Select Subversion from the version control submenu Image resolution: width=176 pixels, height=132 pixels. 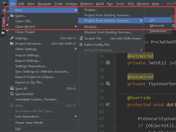point(157,31)
